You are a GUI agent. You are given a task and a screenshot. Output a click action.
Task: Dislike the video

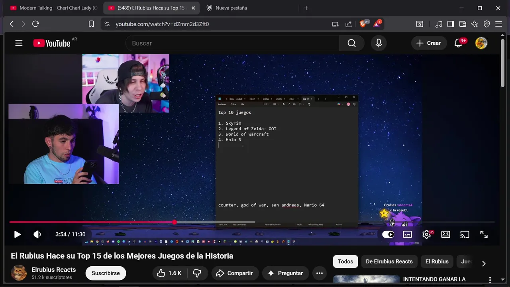coord(197,273)
